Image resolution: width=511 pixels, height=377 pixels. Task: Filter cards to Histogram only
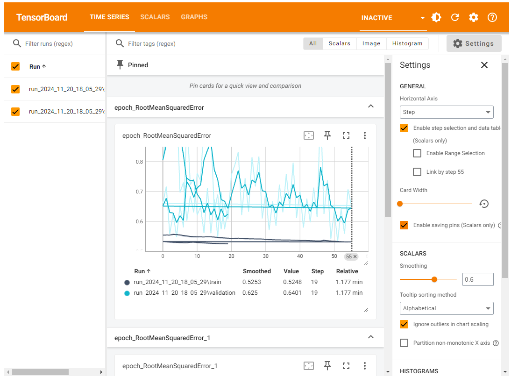[x=407, y=43]
